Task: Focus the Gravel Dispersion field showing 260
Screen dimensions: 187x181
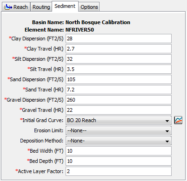Action: pos(119,100)
